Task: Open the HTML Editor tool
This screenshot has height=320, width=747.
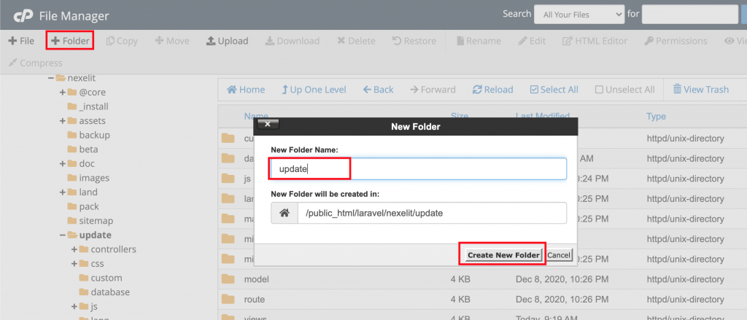Action: 595,41
